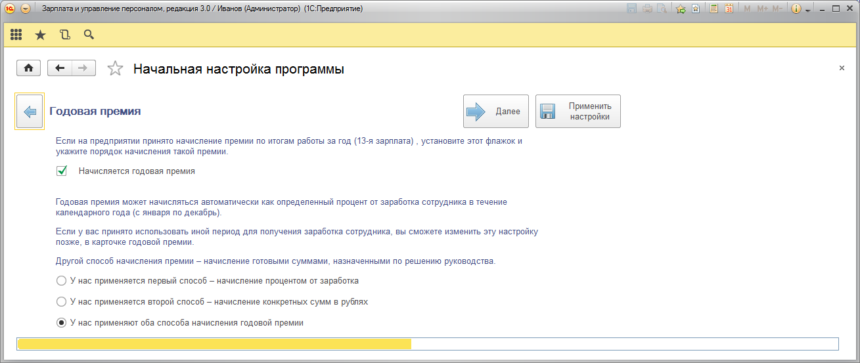Click Применить настройки button

point(578,112)
